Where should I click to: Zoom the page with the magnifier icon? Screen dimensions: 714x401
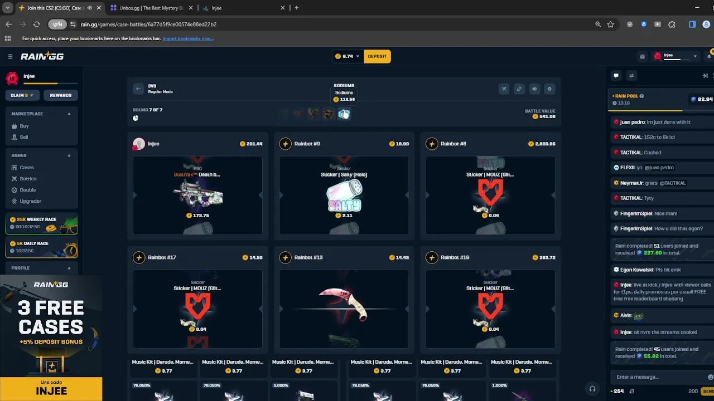click(598, 25)
